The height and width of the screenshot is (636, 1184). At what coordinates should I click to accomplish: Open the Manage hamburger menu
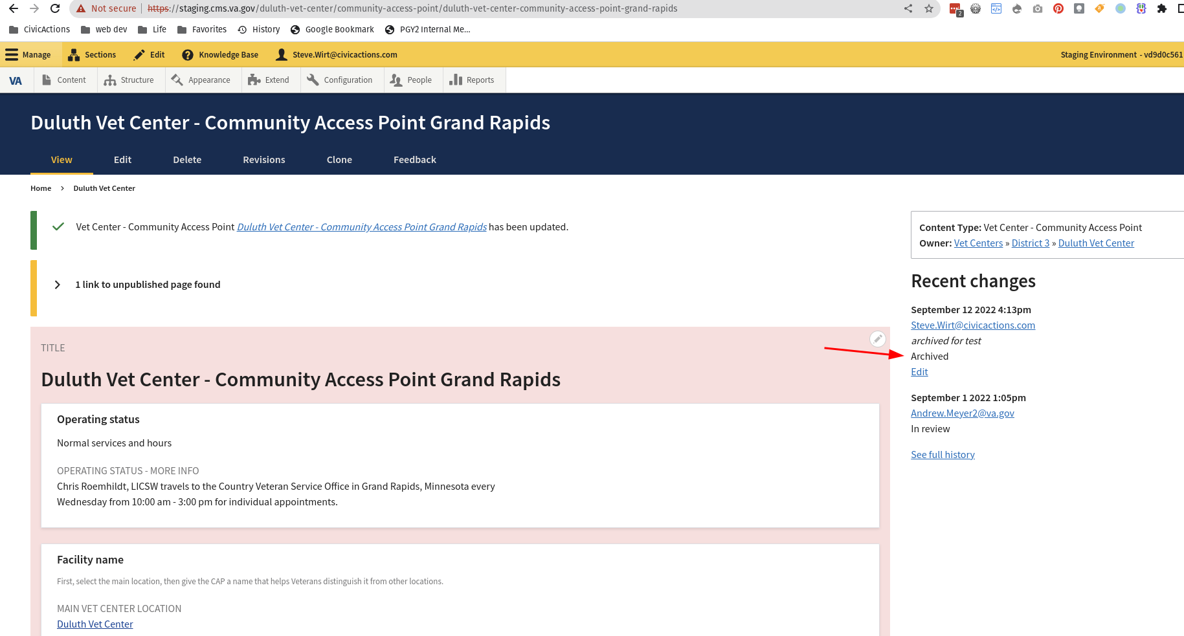point(28,55)
